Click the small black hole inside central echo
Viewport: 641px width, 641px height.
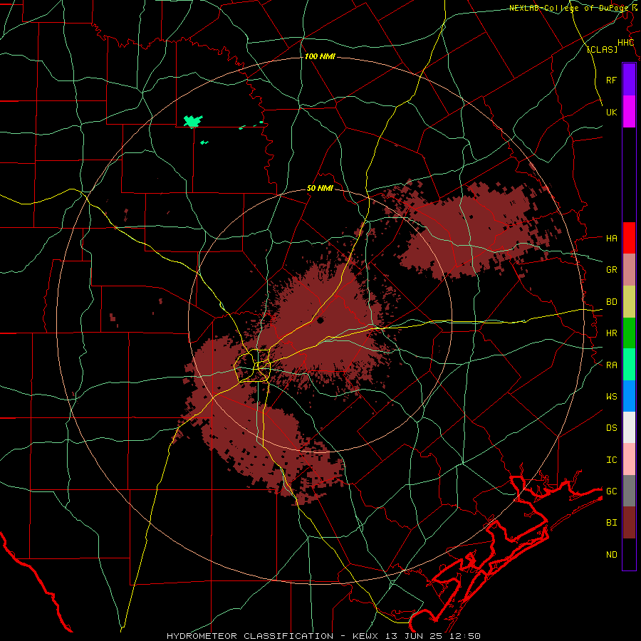(x=320, y=320)
